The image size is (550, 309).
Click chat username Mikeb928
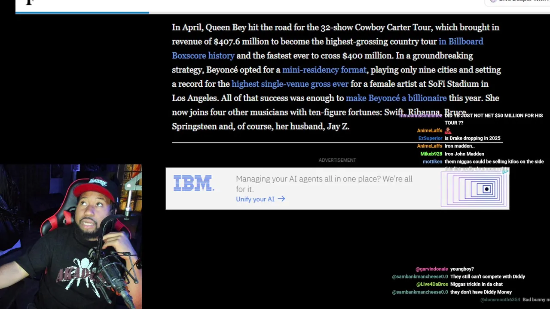[431, 154]
